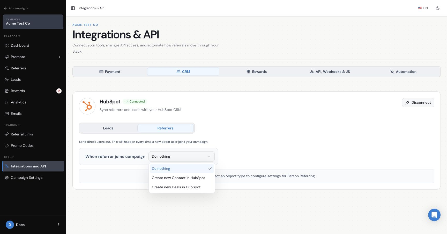Switch to the Payment tab
Screen dimensions: 447x234
coord(110,72)
